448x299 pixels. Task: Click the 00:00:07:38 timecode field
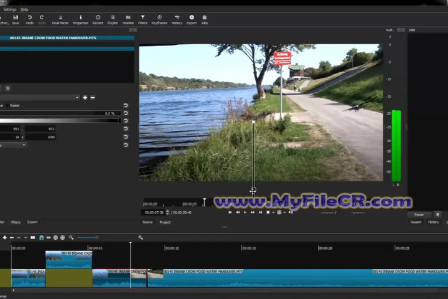point(154,212)
